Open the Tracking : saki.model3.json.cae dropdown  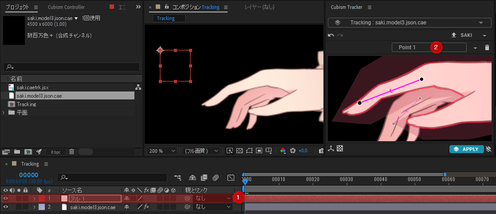click(x=406, y=23)
